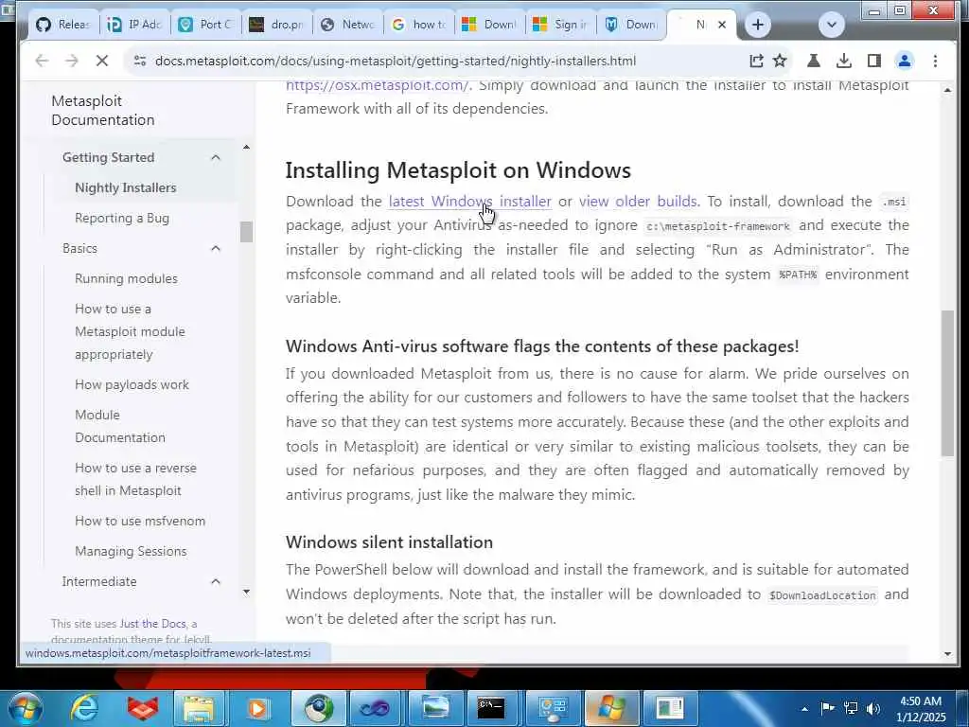Screen dimensions: 969x727
Task: Open the browser downloads icon
Action: (843, 61)
